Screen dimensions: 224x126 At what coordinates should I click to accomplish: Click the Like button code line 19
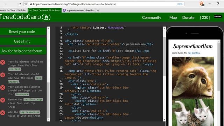click(97, 89)
